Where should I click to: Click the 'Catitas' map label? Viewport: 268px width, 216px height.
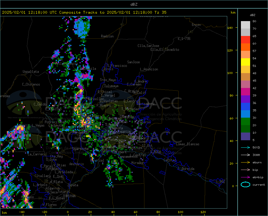(170, 160)
